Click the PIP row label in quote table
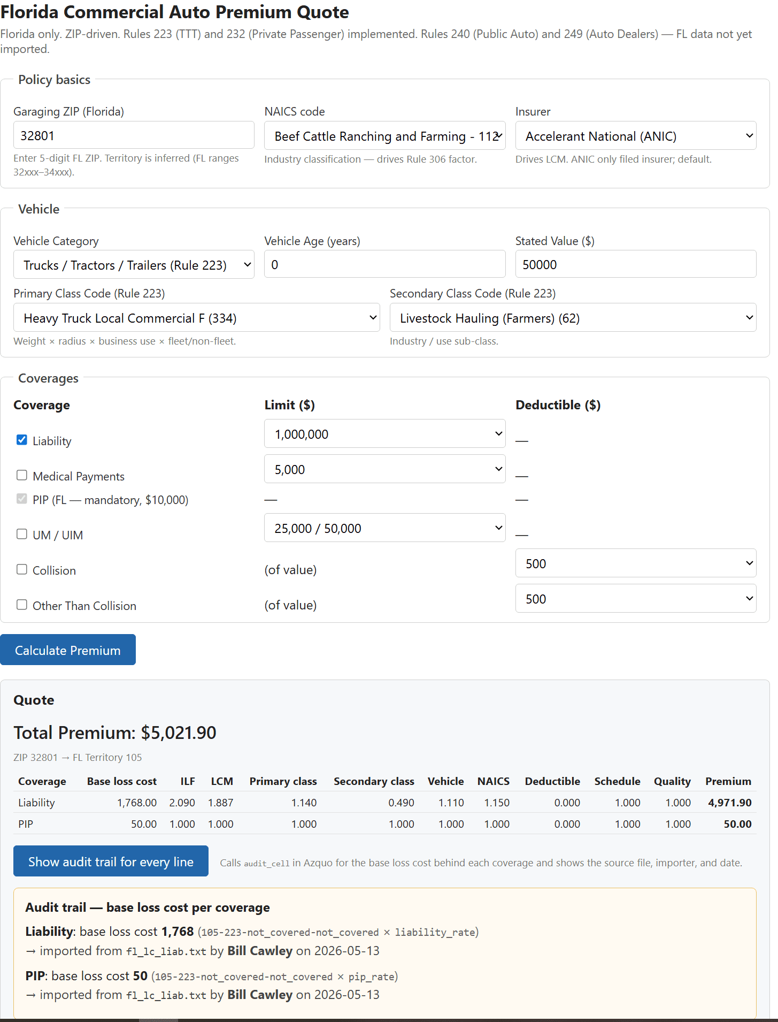The height and width of the screenshot is (1022, 778). coord(26,824)
